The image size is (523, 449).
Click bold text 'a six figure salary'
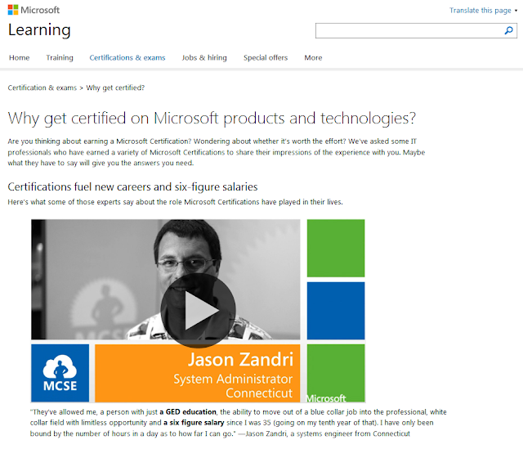point(194,423)
